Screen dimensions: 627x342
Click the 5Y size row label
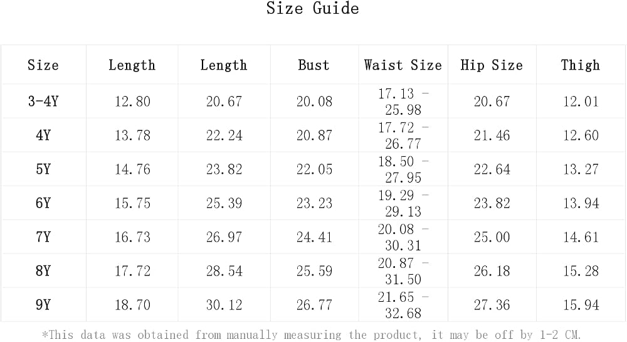coord(43,169)
